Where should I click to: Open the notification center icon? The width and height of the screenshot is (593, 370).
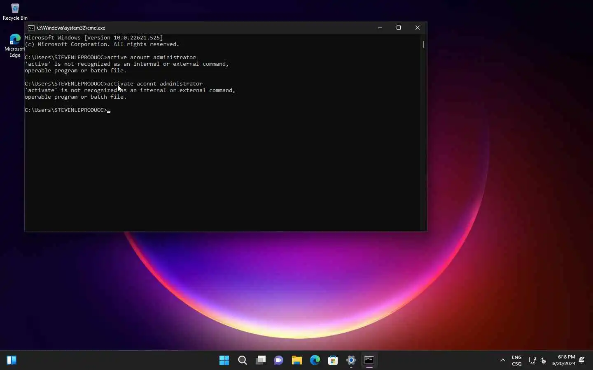click(x=582, y=361)
